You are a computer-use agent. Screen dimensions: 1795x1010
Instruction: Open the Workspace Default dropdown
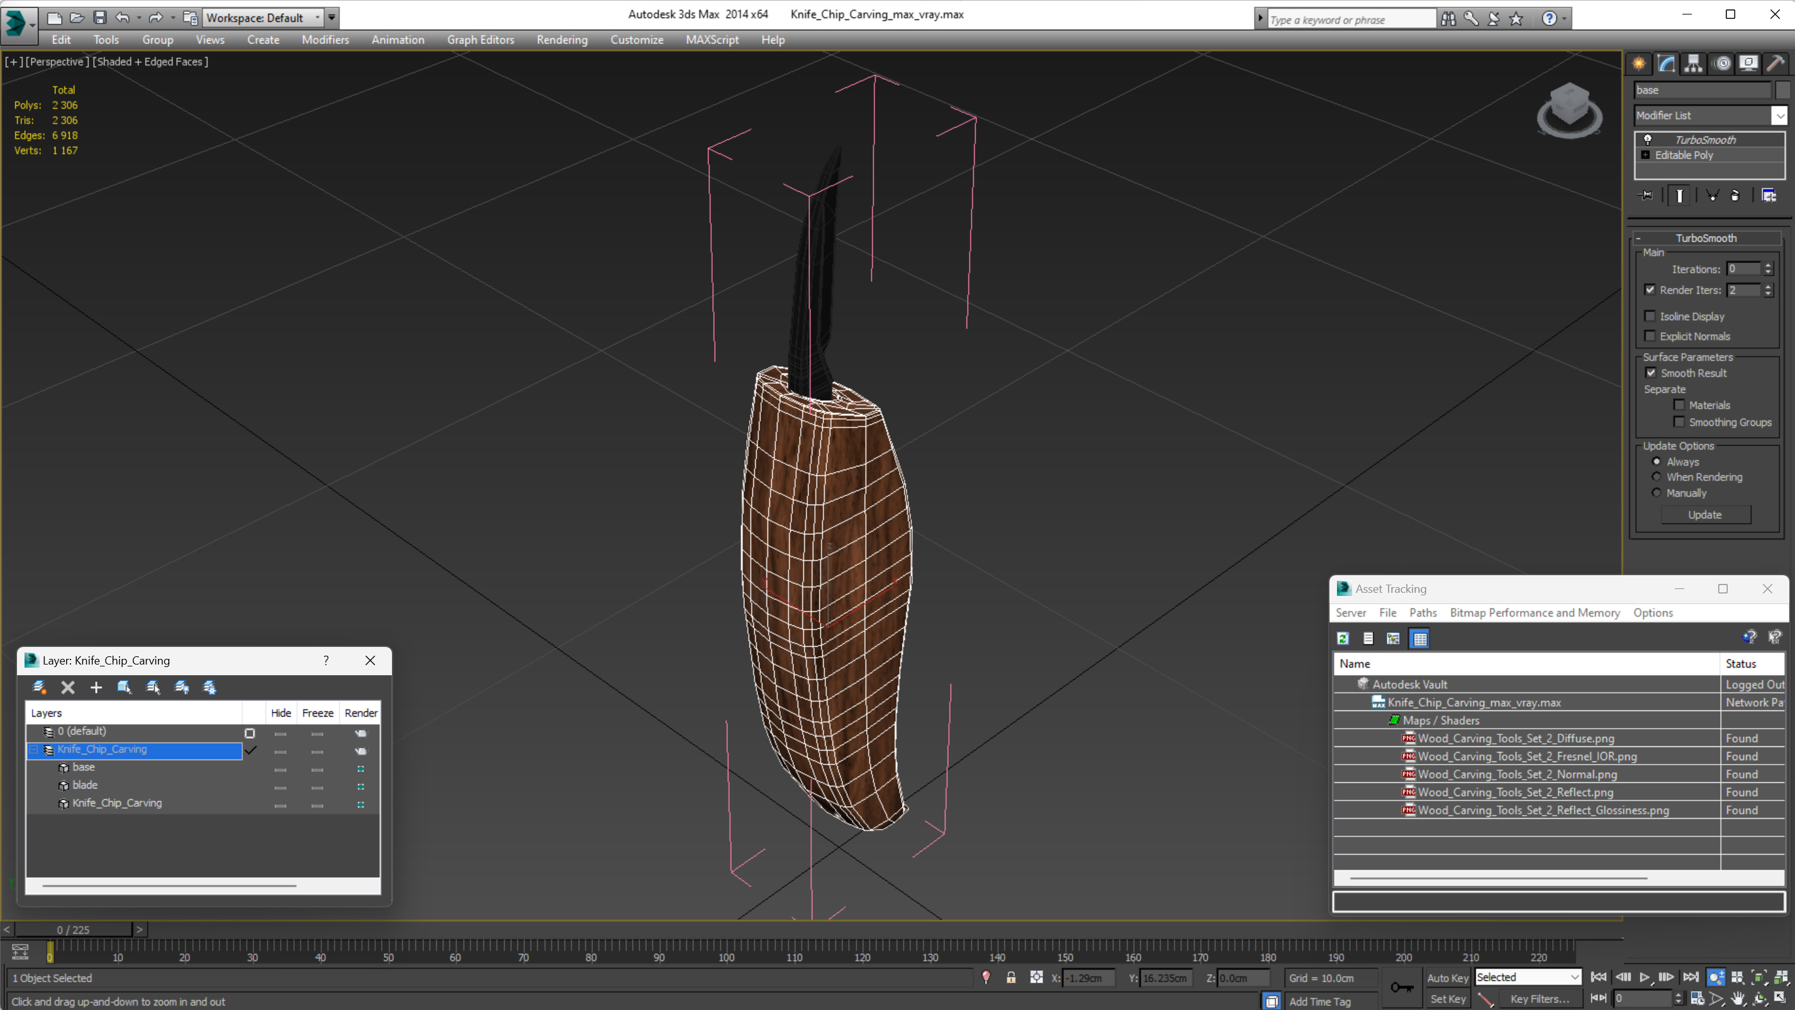click(x=318, y=18)
